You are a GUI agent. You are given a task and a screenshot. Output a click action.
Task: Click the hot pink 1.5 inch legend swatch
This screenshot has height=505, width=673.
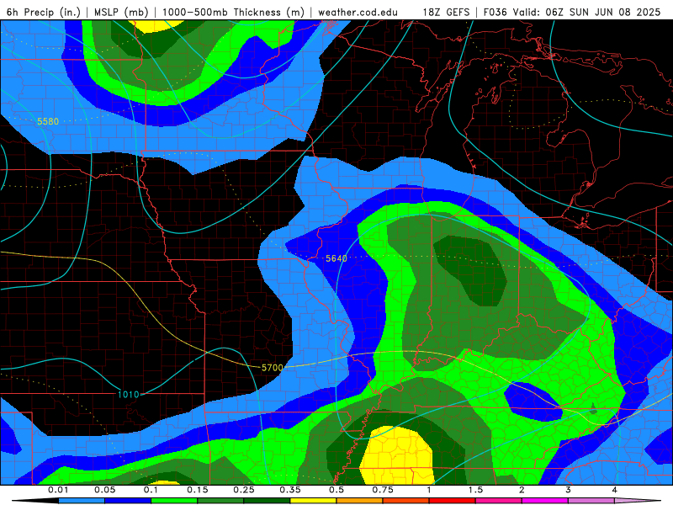pos(499,501)
